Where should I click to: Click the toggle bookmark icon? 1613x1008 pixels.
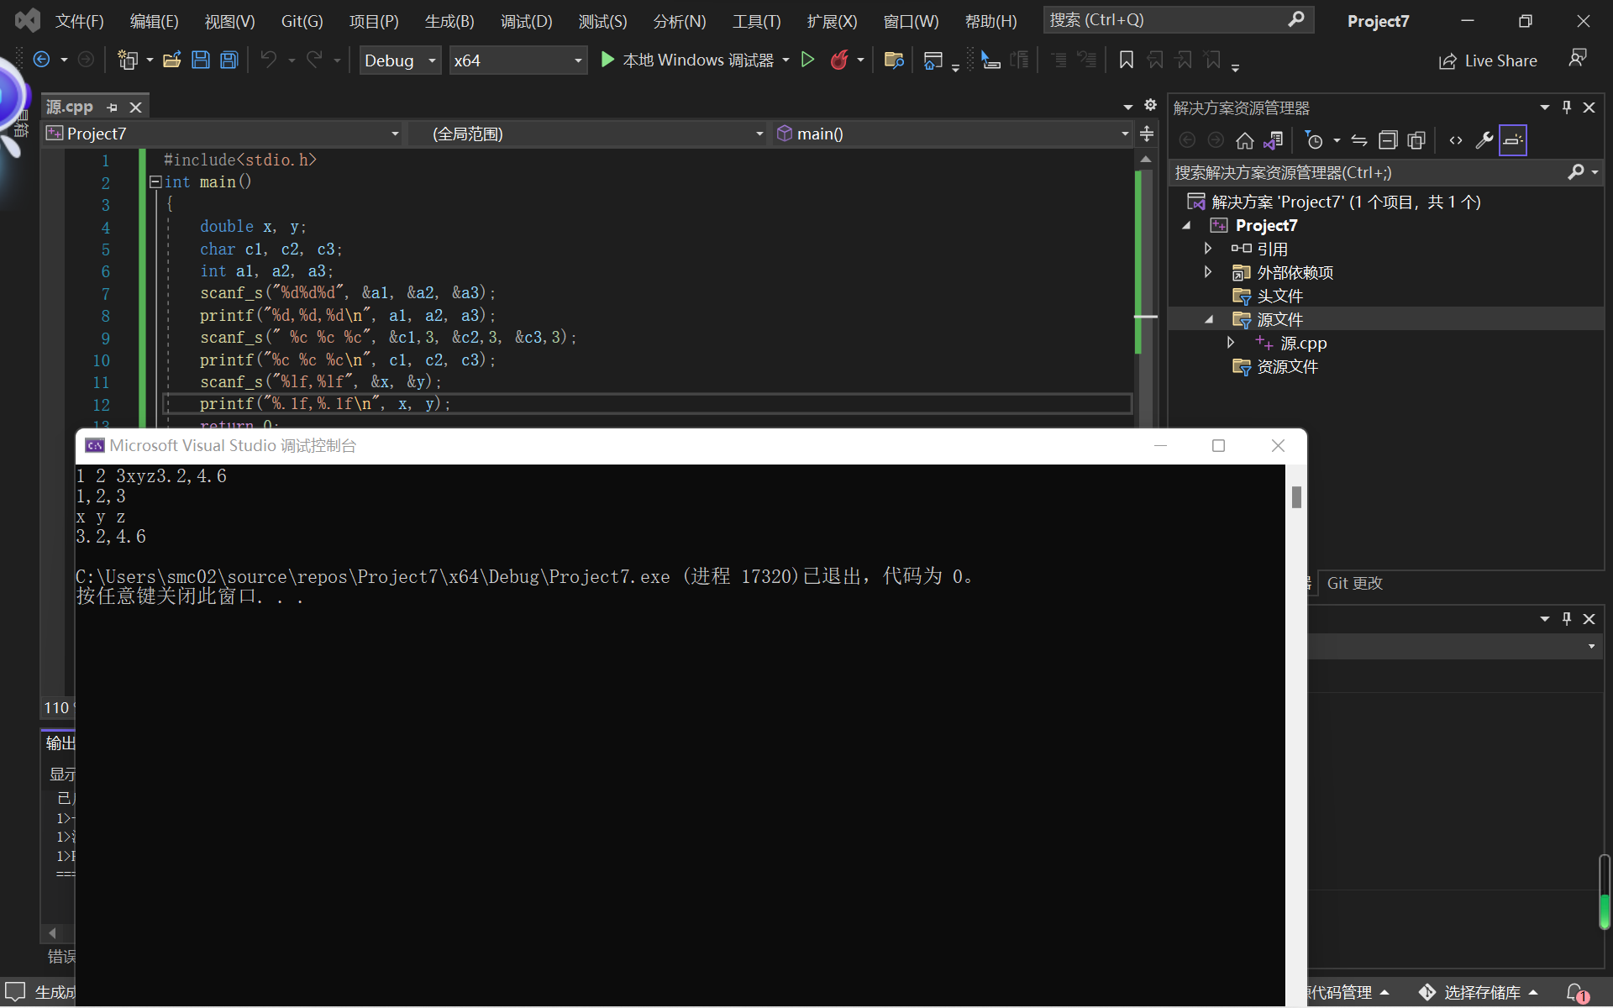(1127, 60)
